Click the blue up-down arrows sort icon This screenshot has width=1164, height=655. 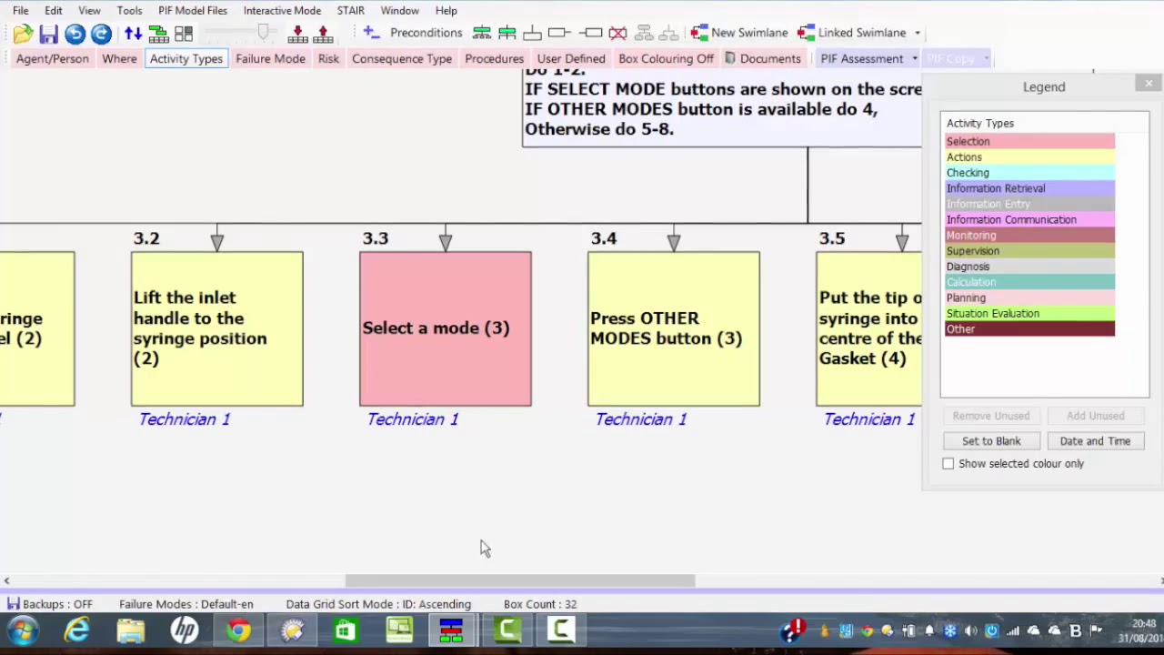click(134, 34)
